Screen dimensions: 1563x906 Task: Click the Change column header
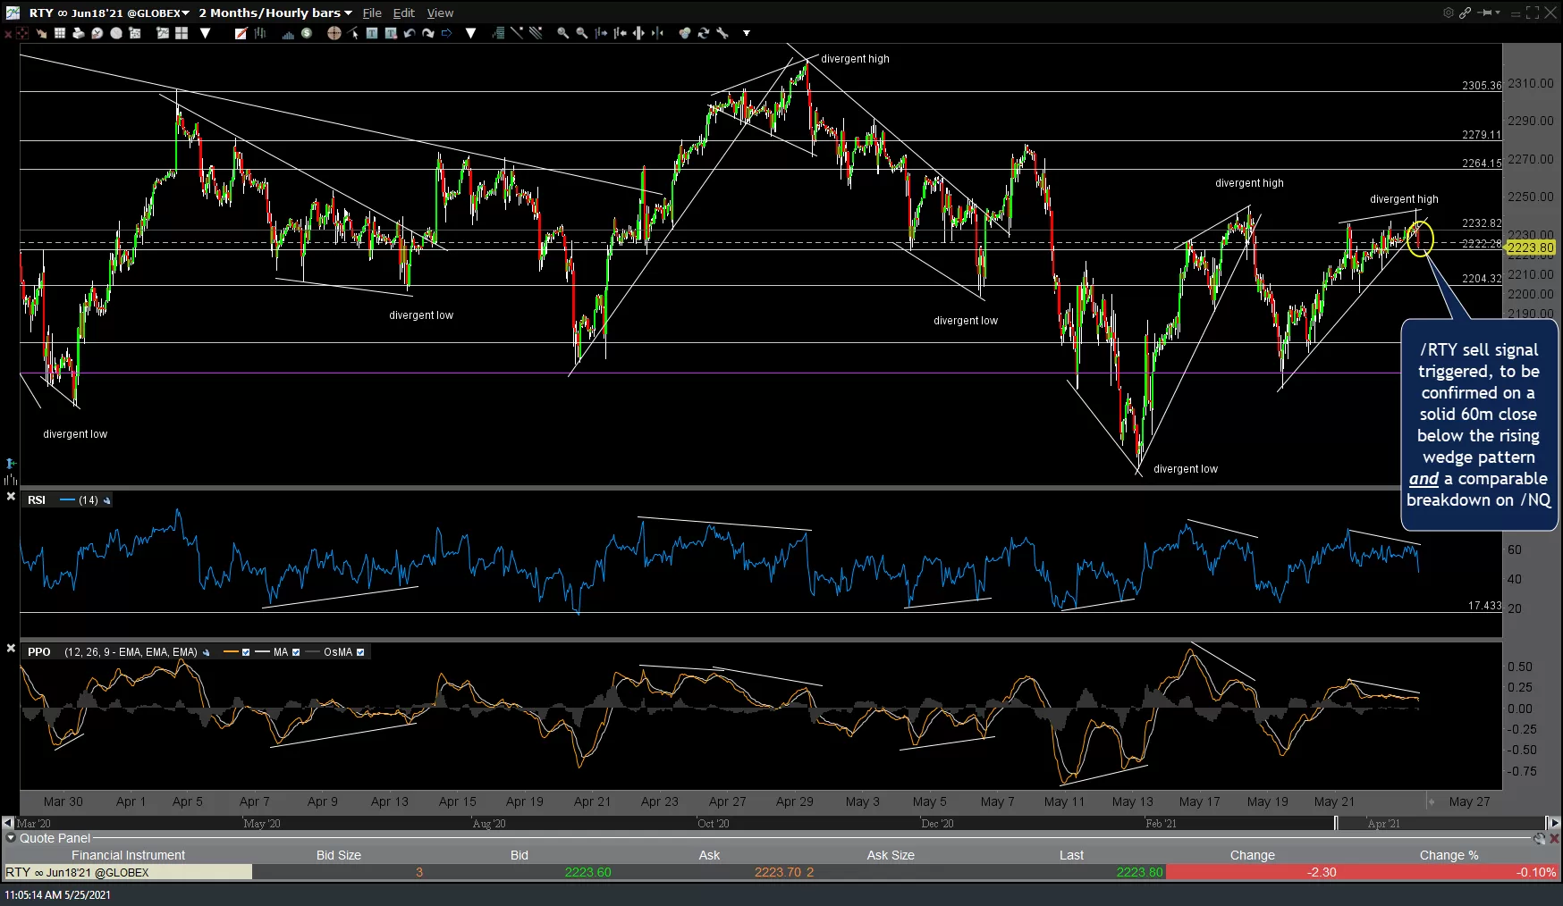point(1252,855)
